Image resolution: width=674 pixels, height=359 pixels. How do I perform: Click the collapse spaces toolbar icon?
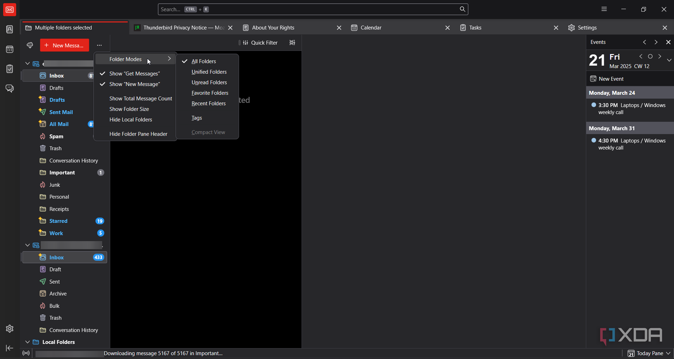[x=9, y=348]
